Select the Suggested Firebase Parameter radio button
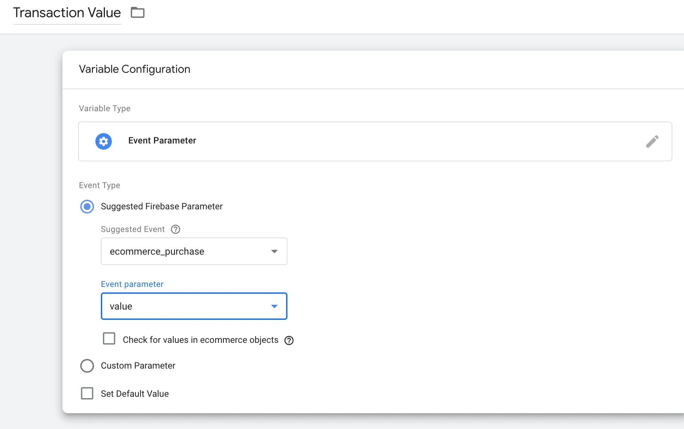 point(87,207)
